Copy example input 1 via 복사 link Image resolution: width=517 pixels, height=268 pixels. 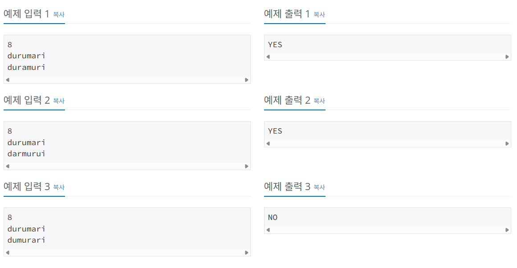point(59,14)
